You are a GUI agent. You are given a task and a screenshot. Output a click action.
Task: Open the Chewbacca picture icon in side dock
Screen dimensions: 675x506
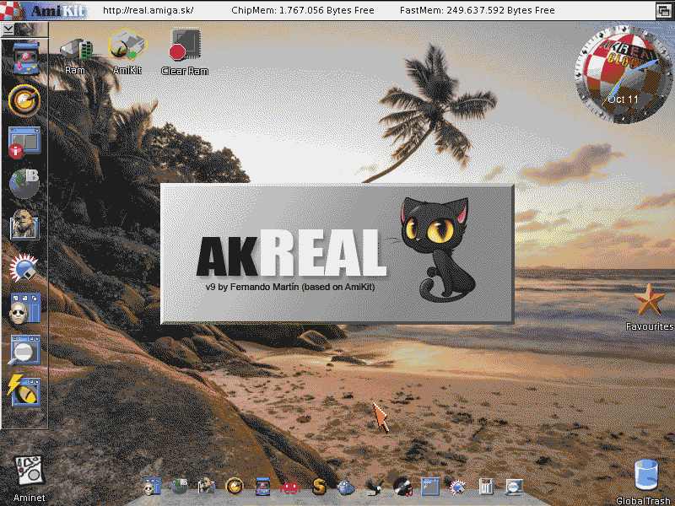[24, 224]
